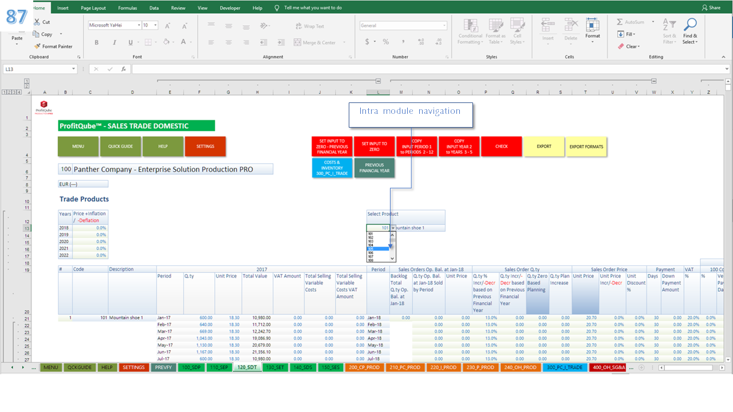
Task: Click the Comma Style icon
Action: pos(403,42)
